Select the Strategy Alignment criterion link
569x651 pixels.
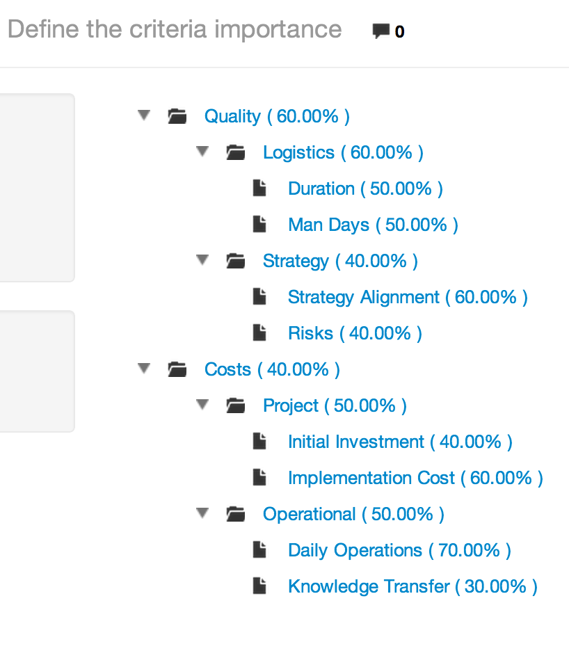(407, 296)
